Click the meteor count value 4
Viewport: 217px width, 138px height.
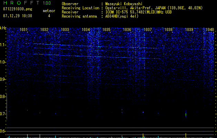(49, 16)
